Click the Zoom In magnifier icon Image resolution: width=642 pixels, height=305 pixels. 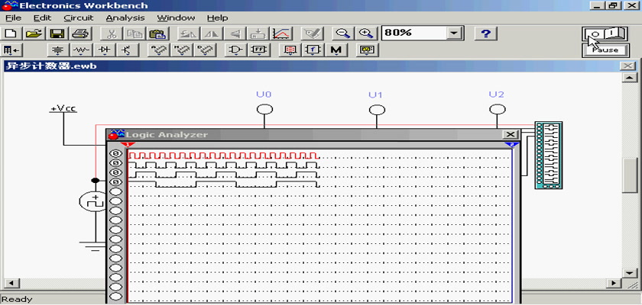[367, 33]
